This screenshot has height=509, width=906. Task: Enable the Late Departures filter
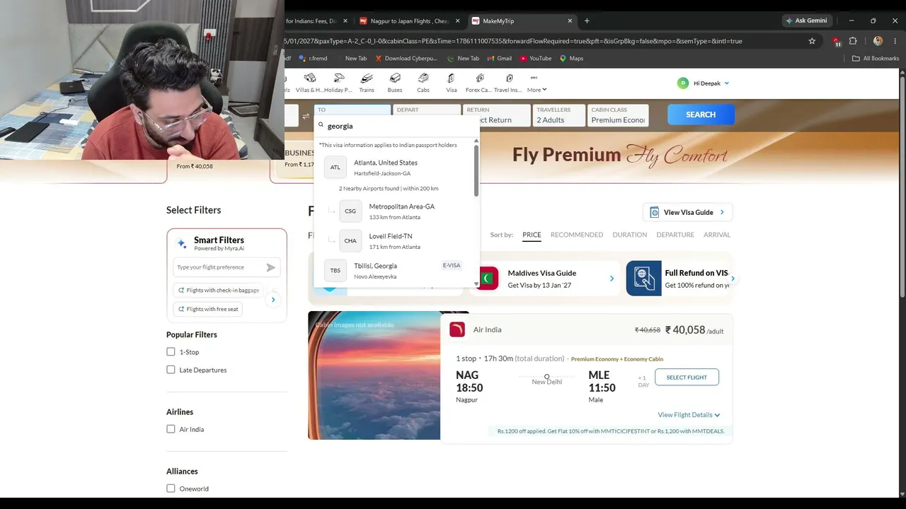click(x=171, y=370)
